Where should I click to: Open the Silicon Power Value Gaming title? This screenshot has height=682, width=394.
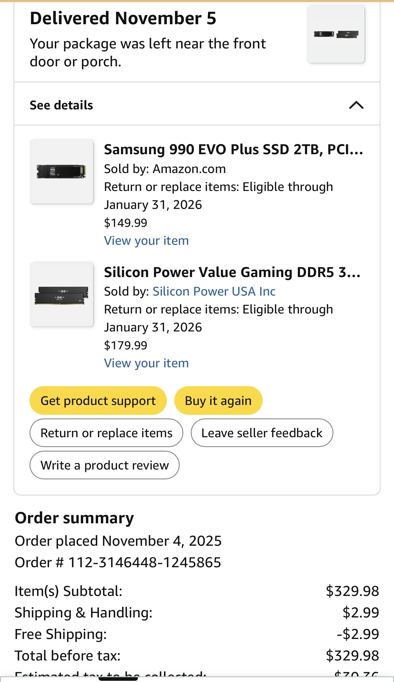click(x=232, y=272)
